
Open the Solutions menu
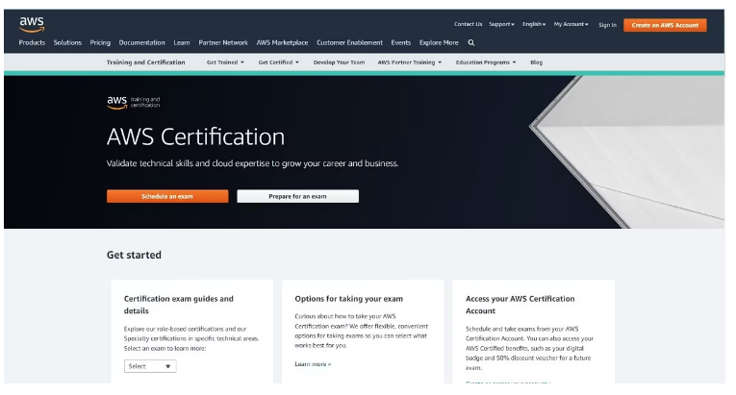tap(67, 42)
